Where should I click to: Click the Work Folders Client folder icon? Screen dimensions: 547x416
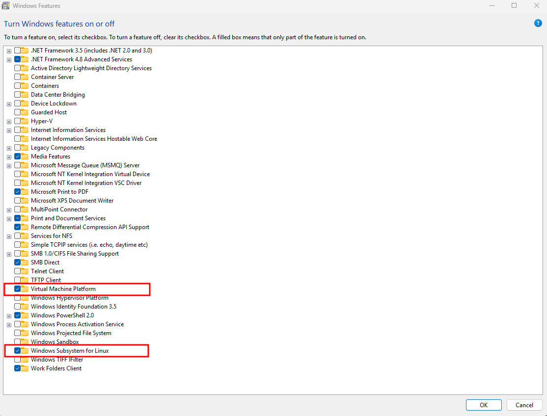pyautogui.click(x=25, y=368)
